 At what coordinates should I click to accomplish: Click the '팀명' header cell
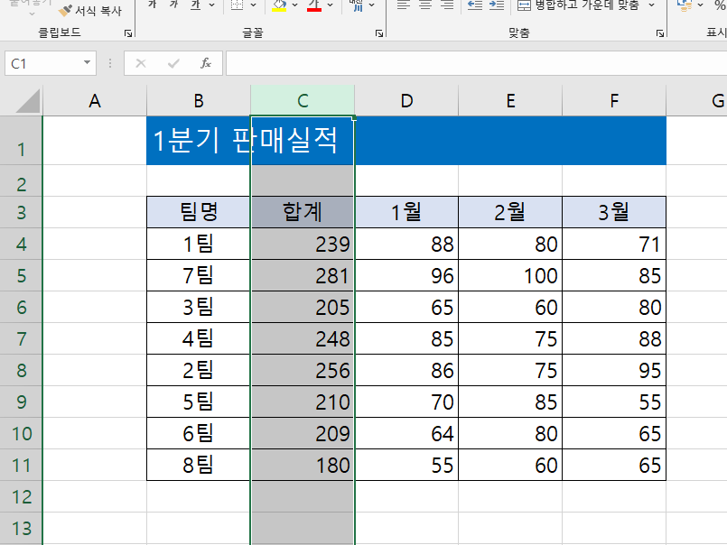[x=199, y=212]
